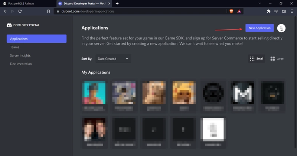Open Documentation in the sidebar
Screen dimensions: 297x156
click(x=21, y=64)
